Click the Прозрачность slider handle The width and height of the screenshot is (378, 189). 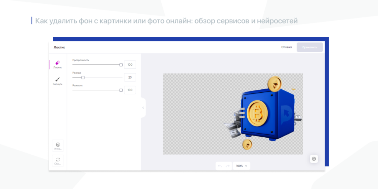pos(121,65)
